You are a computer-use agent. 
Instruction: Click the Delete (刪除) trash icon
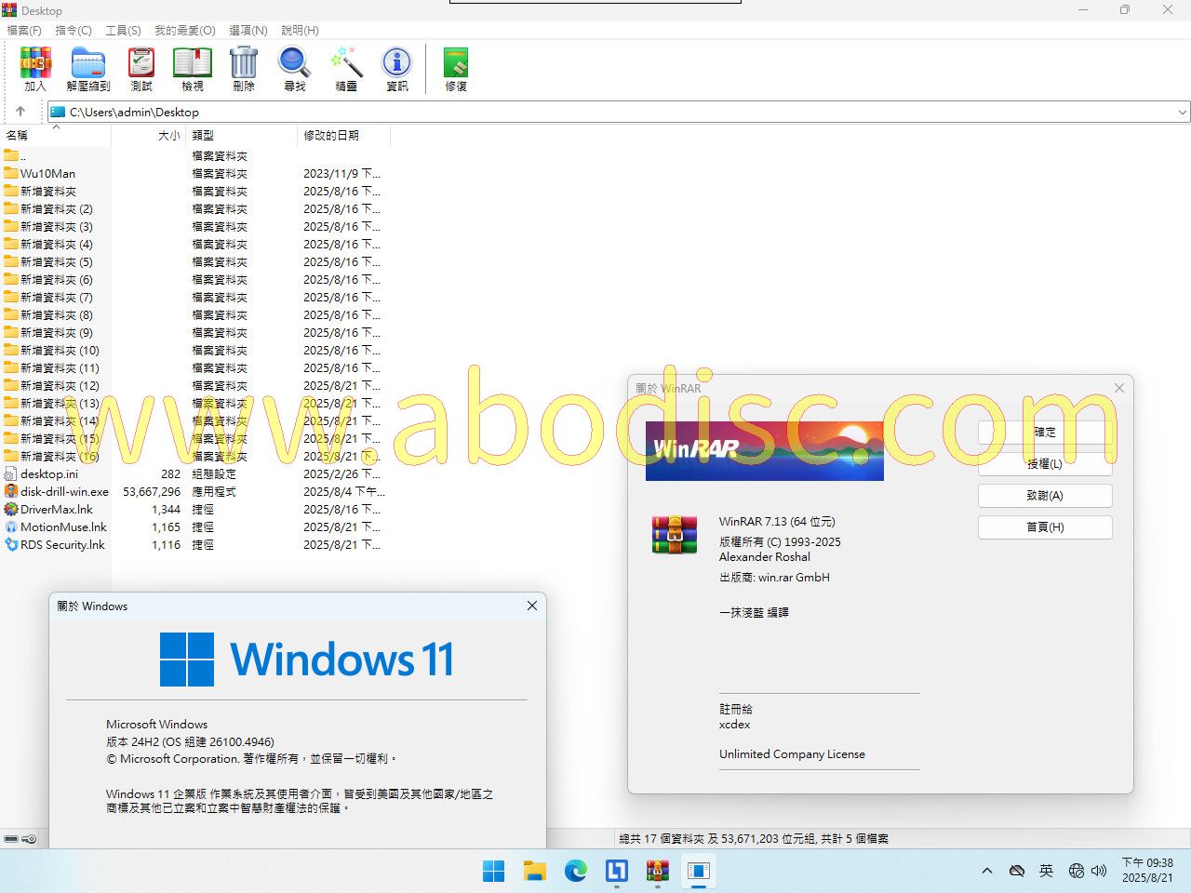244,69
